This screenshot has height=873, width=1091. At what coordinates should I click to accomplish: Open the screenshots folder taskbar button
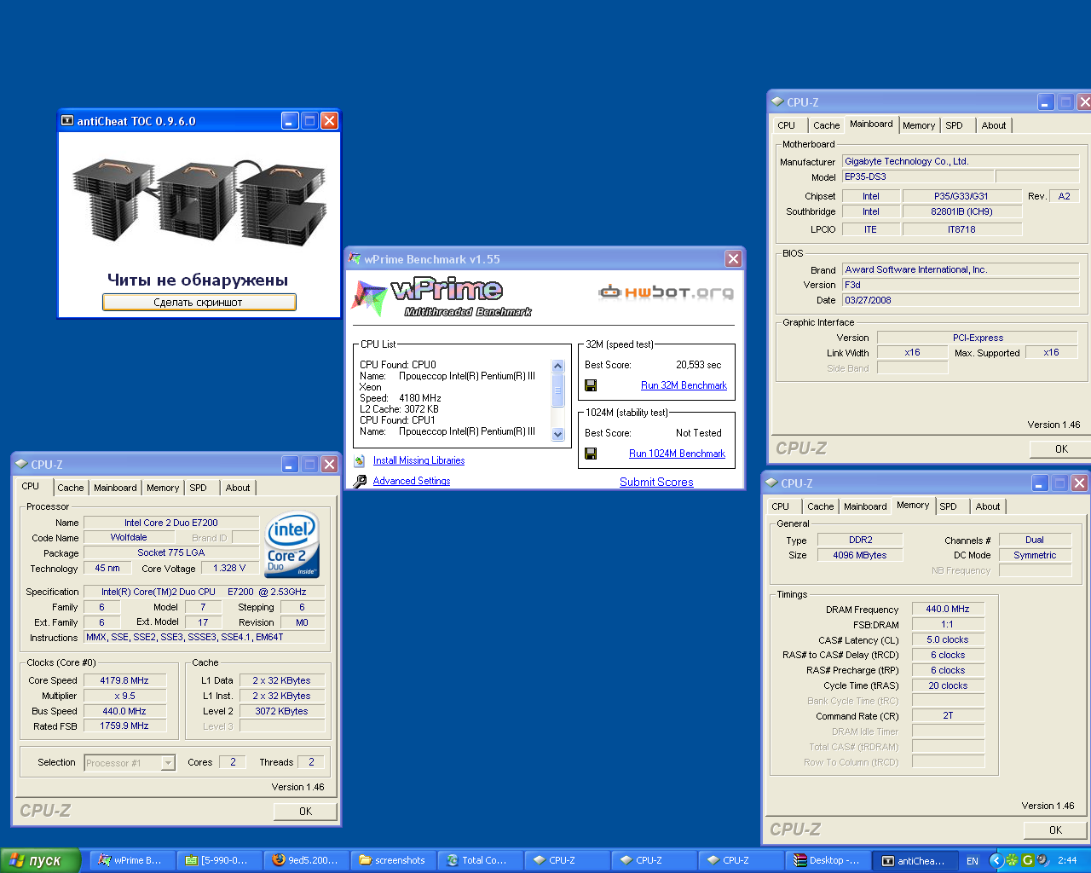[394, 860]
